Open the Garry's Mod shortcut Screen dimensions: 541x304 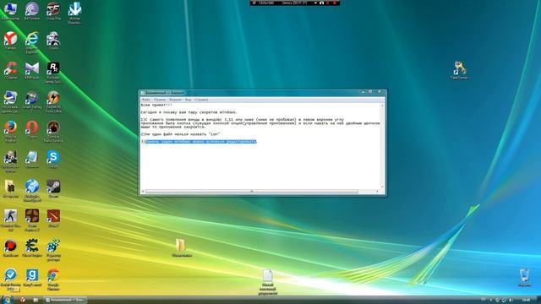(x=32, y=278)
